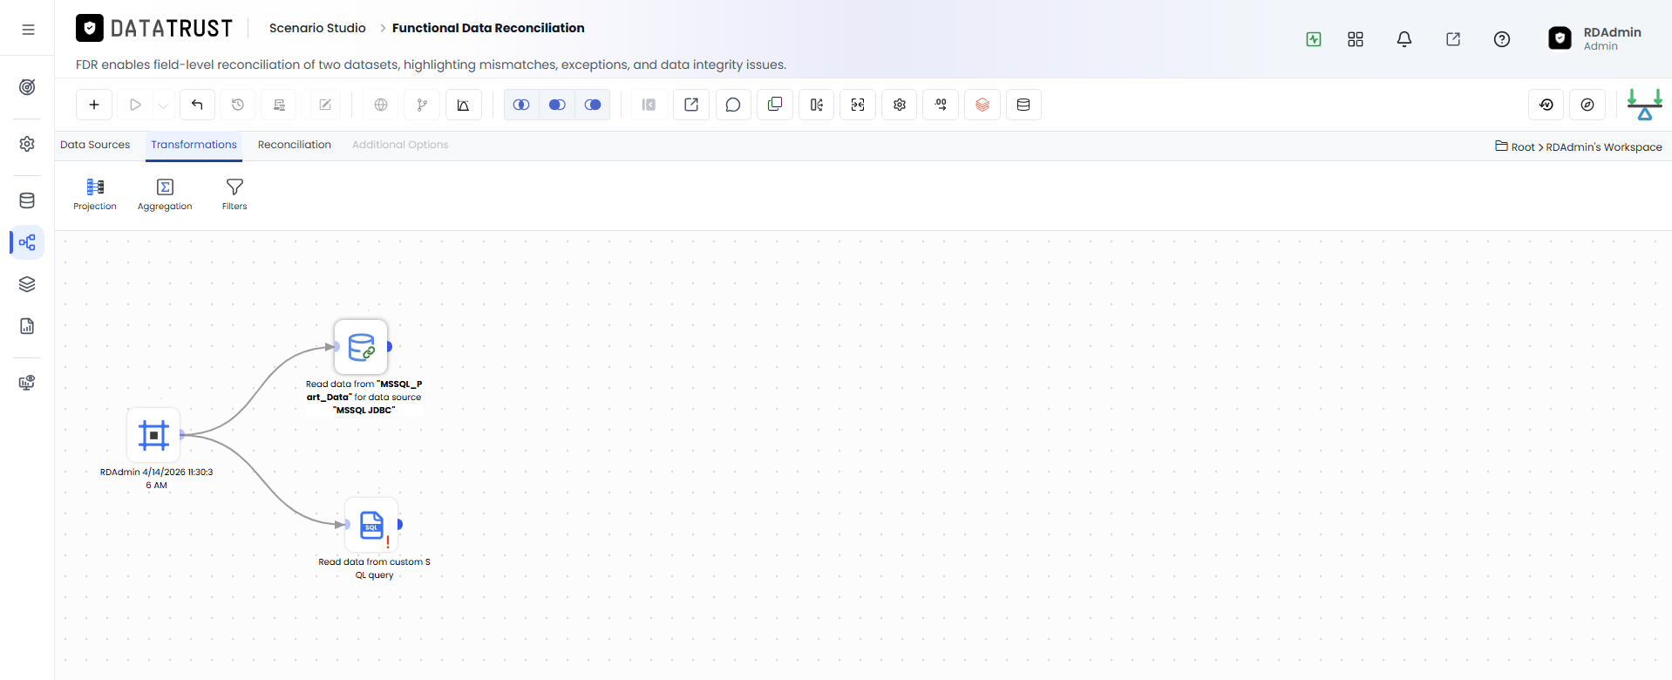Open the sidebar report document icon
Image resolution: width=1672 pixels, height=680 pixels.
27,326
